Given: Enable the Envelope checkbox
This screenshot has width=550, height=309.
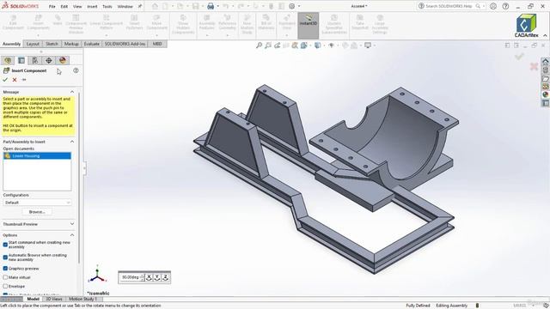Looking at the screenshot, I should (x=5, y=286).
